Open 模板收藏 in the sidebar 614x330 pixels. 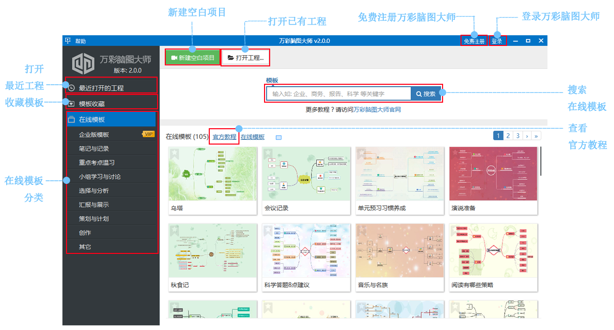coord(92,104)
